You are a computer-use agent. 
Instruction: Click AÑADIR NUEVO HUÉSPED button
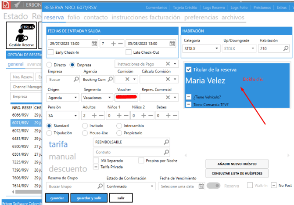[x=237, y=164]
